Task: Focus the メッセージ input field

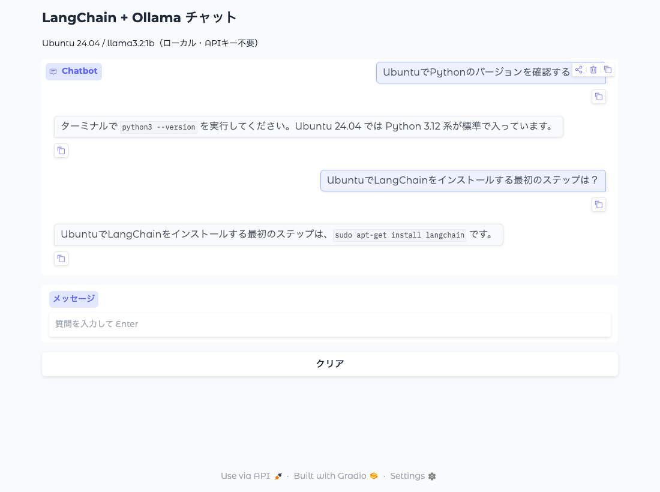Action: tap(330, 324)
